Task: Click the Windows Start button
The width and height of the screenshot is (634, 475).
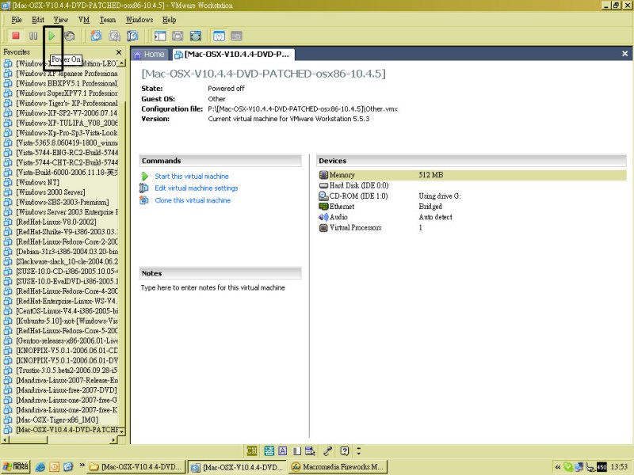Action: click(16, 466)
